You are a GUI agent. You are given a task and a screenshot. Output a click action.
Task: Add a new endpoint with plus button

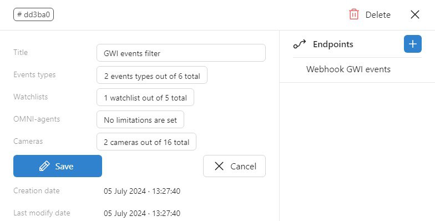[413, 44]
